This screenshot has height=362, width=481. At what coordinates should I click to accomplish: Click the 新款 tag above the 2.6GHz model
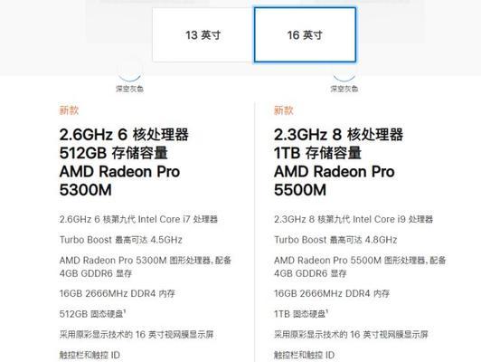pyautogui.click(x=69, y=110)
